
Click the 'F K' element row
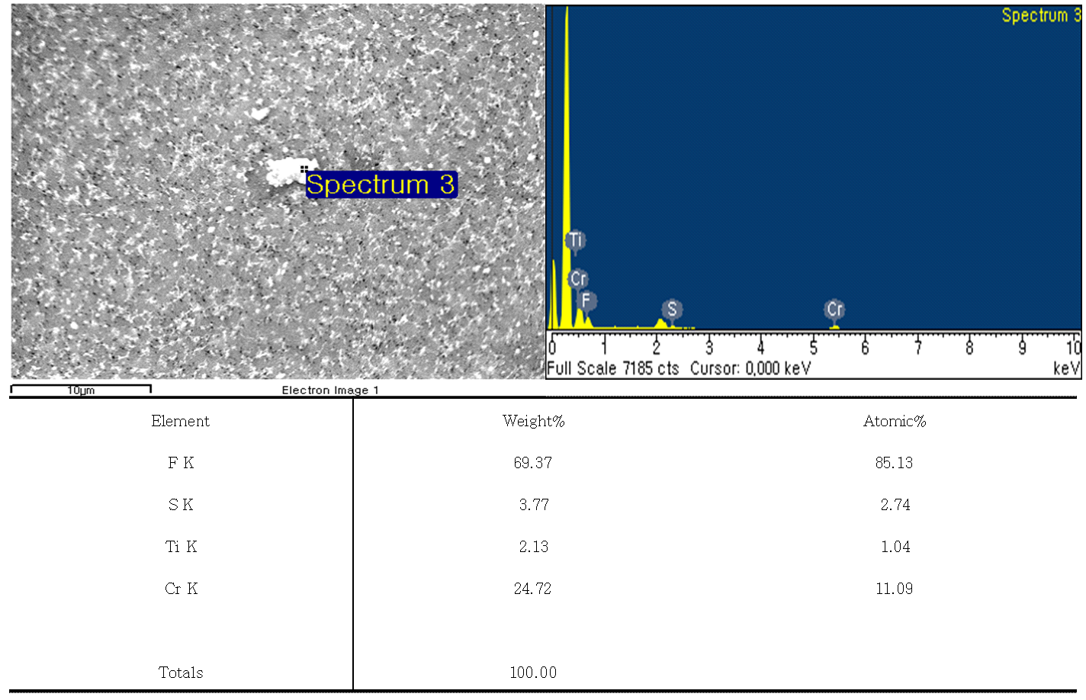click(x=181, y=463)
